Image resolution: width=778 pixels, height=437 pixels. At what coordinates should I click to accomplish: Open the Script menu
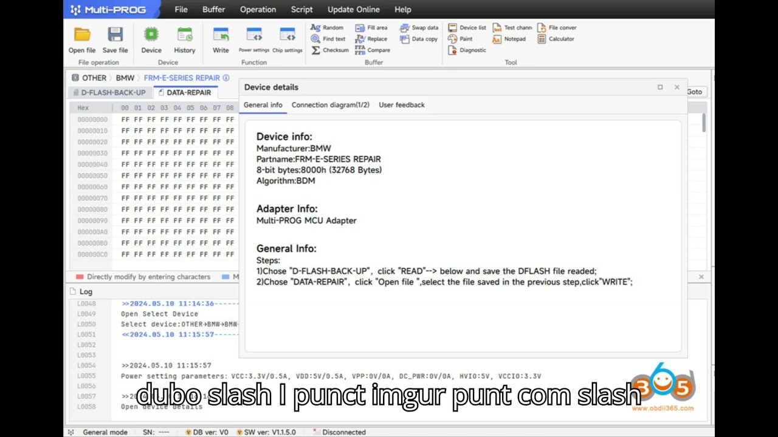301,9
